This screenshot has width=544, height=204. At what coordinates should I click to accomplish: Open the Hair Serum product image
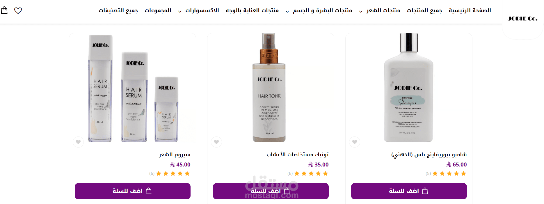pos(133,88)
